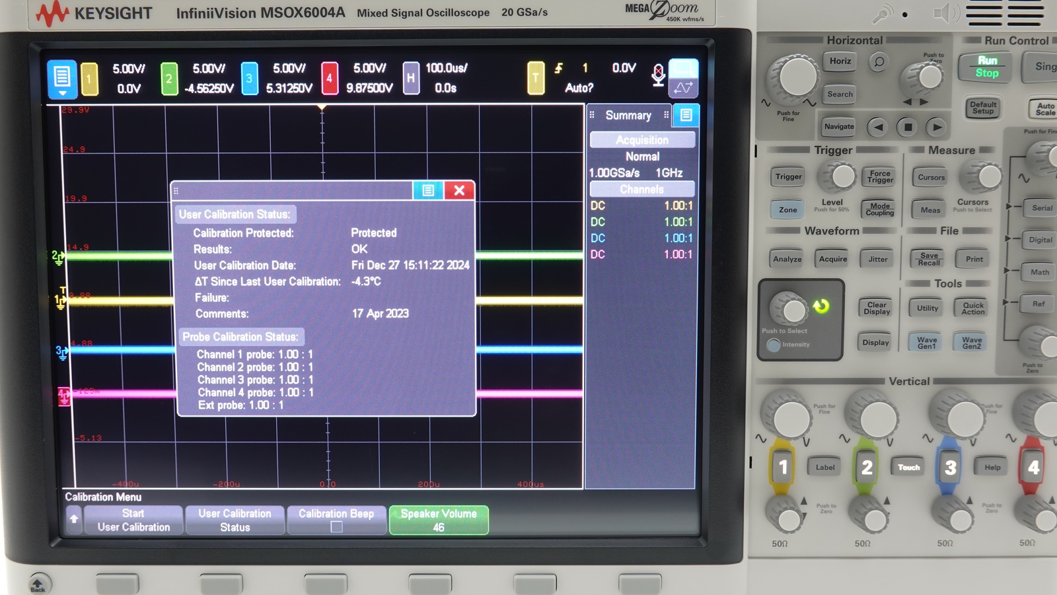Tap the waveform draw mode icon

(x=683, y=87)
